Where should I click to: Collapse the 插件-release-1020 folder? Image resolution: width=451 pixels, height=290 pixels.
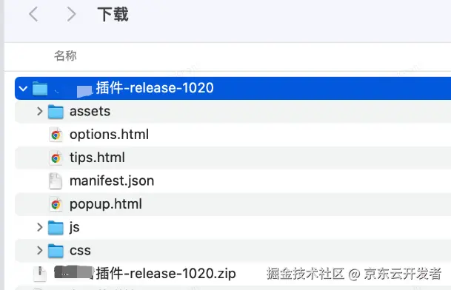tap(23, 89)
